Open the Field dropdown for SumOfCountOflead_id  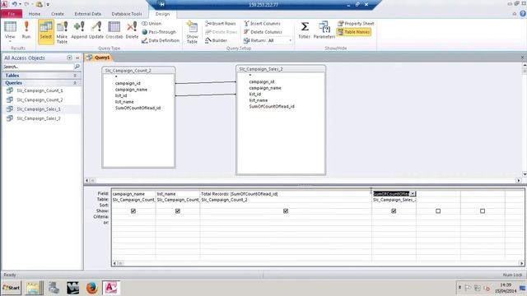(413, 194)
